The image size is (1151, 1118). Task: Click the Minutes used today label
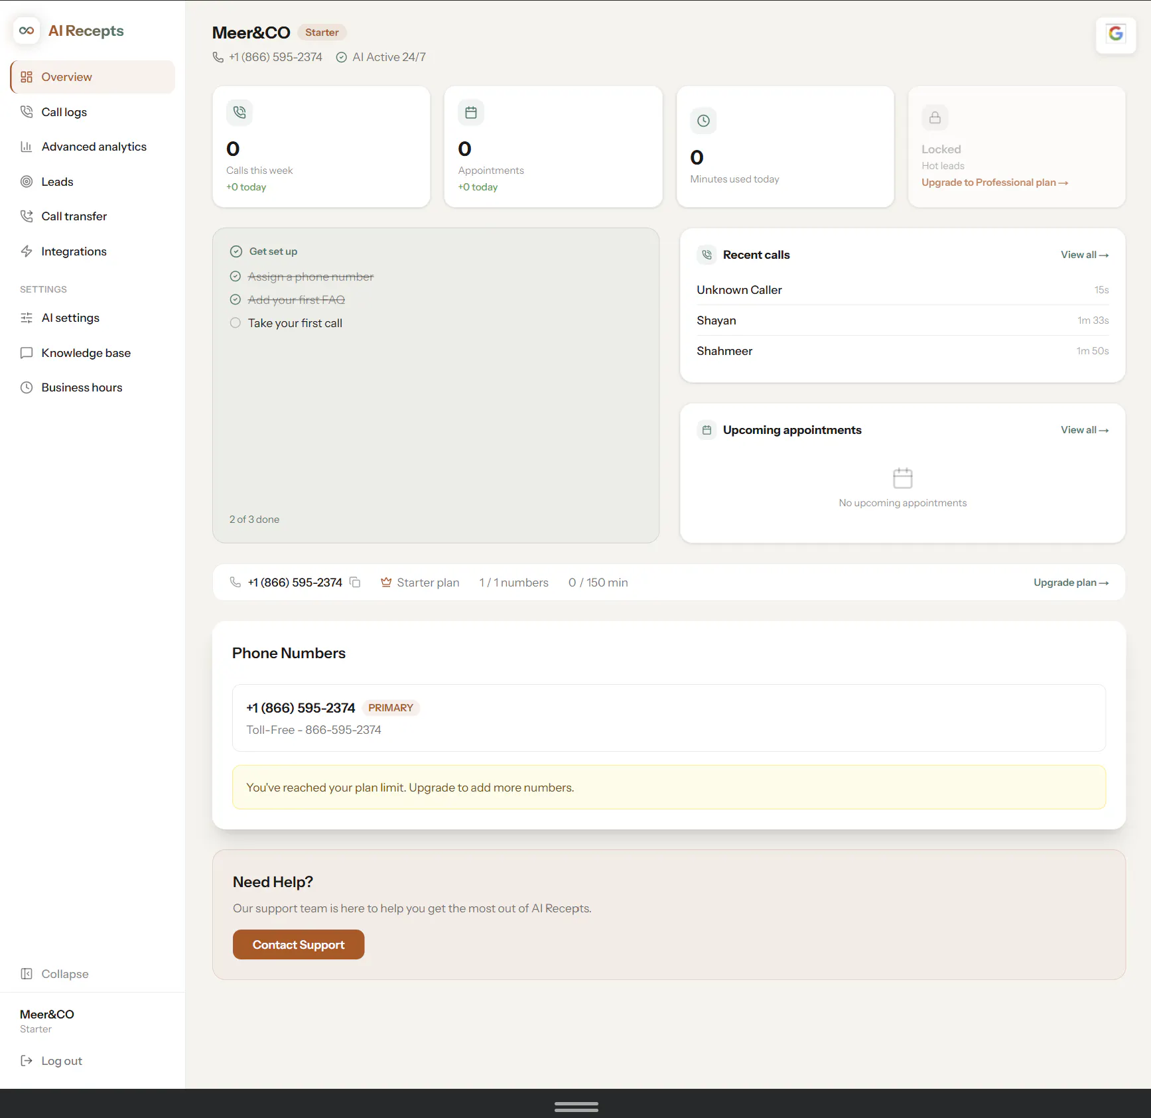(x=734, y=179)
